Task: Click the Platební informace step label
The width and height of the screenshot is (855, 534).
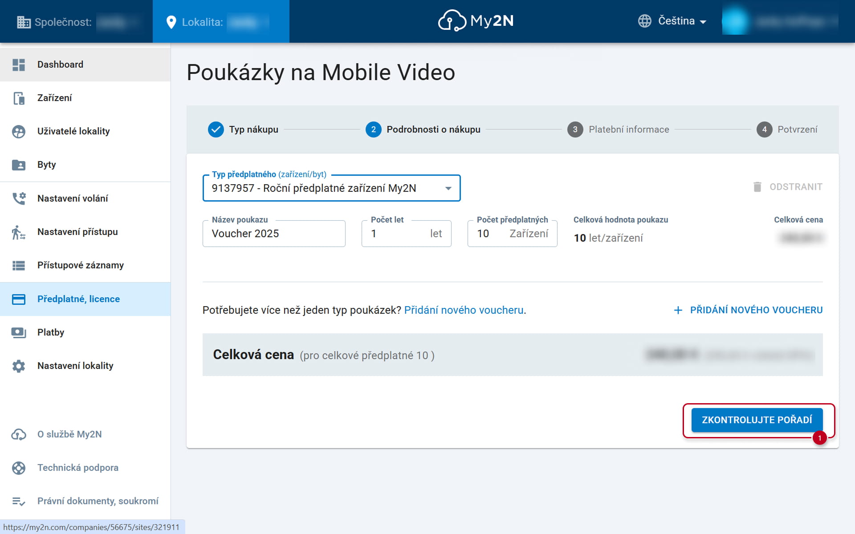Action: (x=629, y=129)
